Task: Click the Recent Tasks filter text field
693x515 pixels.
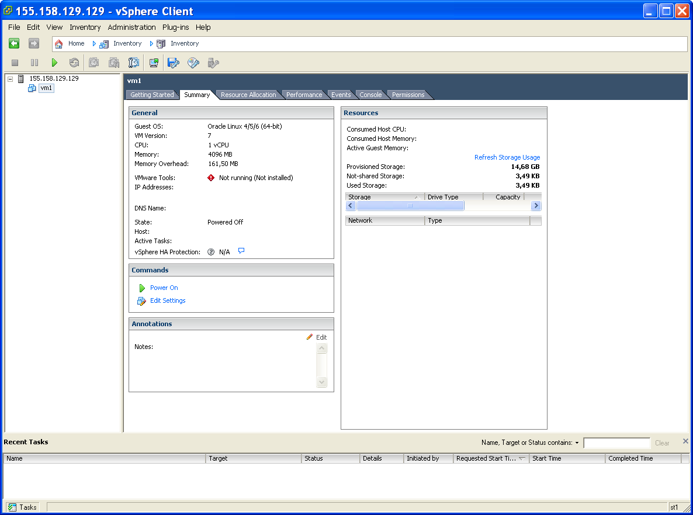Action: click(x=616, y=443)
